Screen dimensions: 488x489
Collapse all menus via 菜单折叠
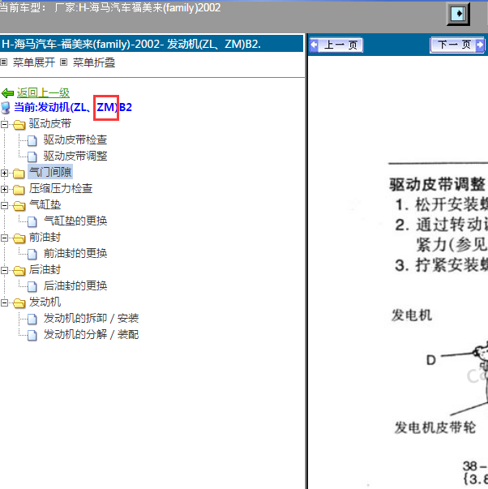coord(94,62)
